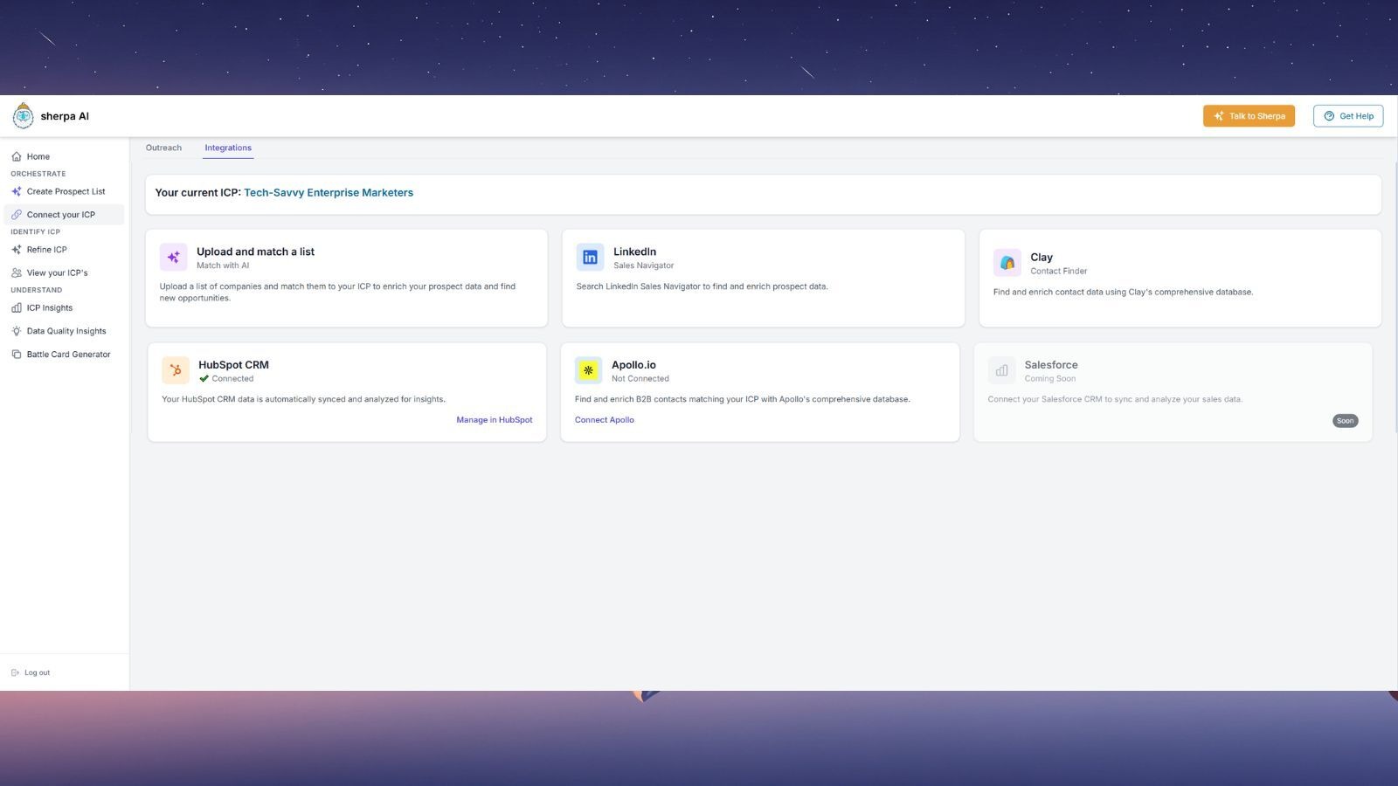This screenshot has height=786, width=1398.
Task: Click the HubSpot CRM logo icon
Action: (176, 370)
